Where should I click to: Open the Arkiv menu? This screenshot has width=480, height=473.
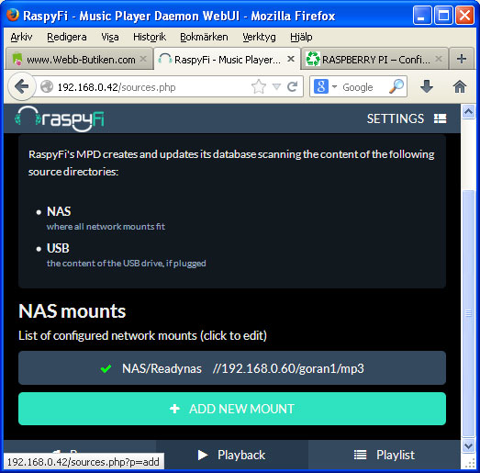(21, 37)
